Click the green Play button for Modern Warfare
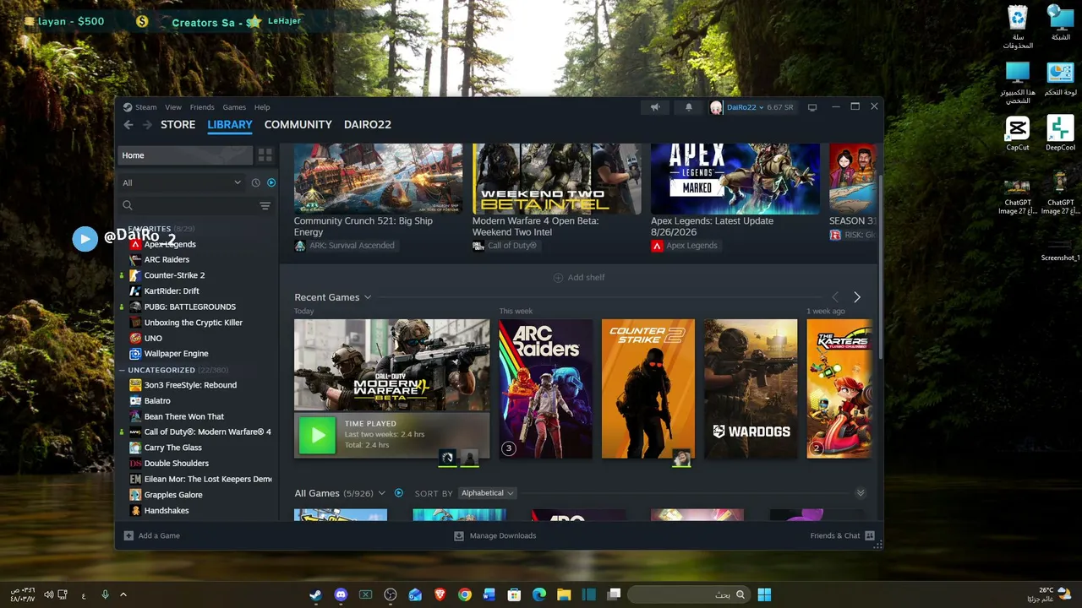 (318, 435)
